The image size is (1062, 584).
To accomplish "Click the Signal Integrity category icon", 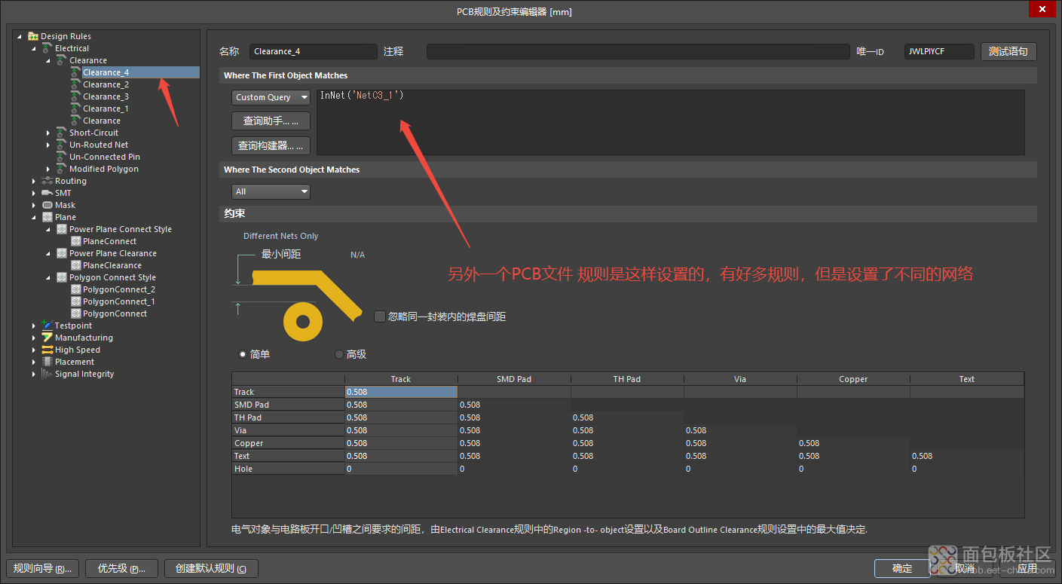I will (x=47, y=374).
